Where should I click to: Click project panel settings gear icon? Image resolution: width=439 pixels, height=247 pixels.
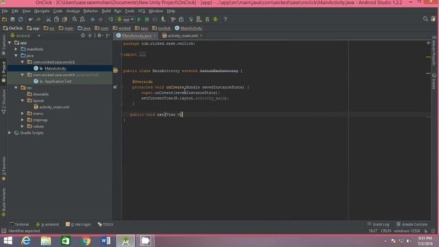coord(99,36)
